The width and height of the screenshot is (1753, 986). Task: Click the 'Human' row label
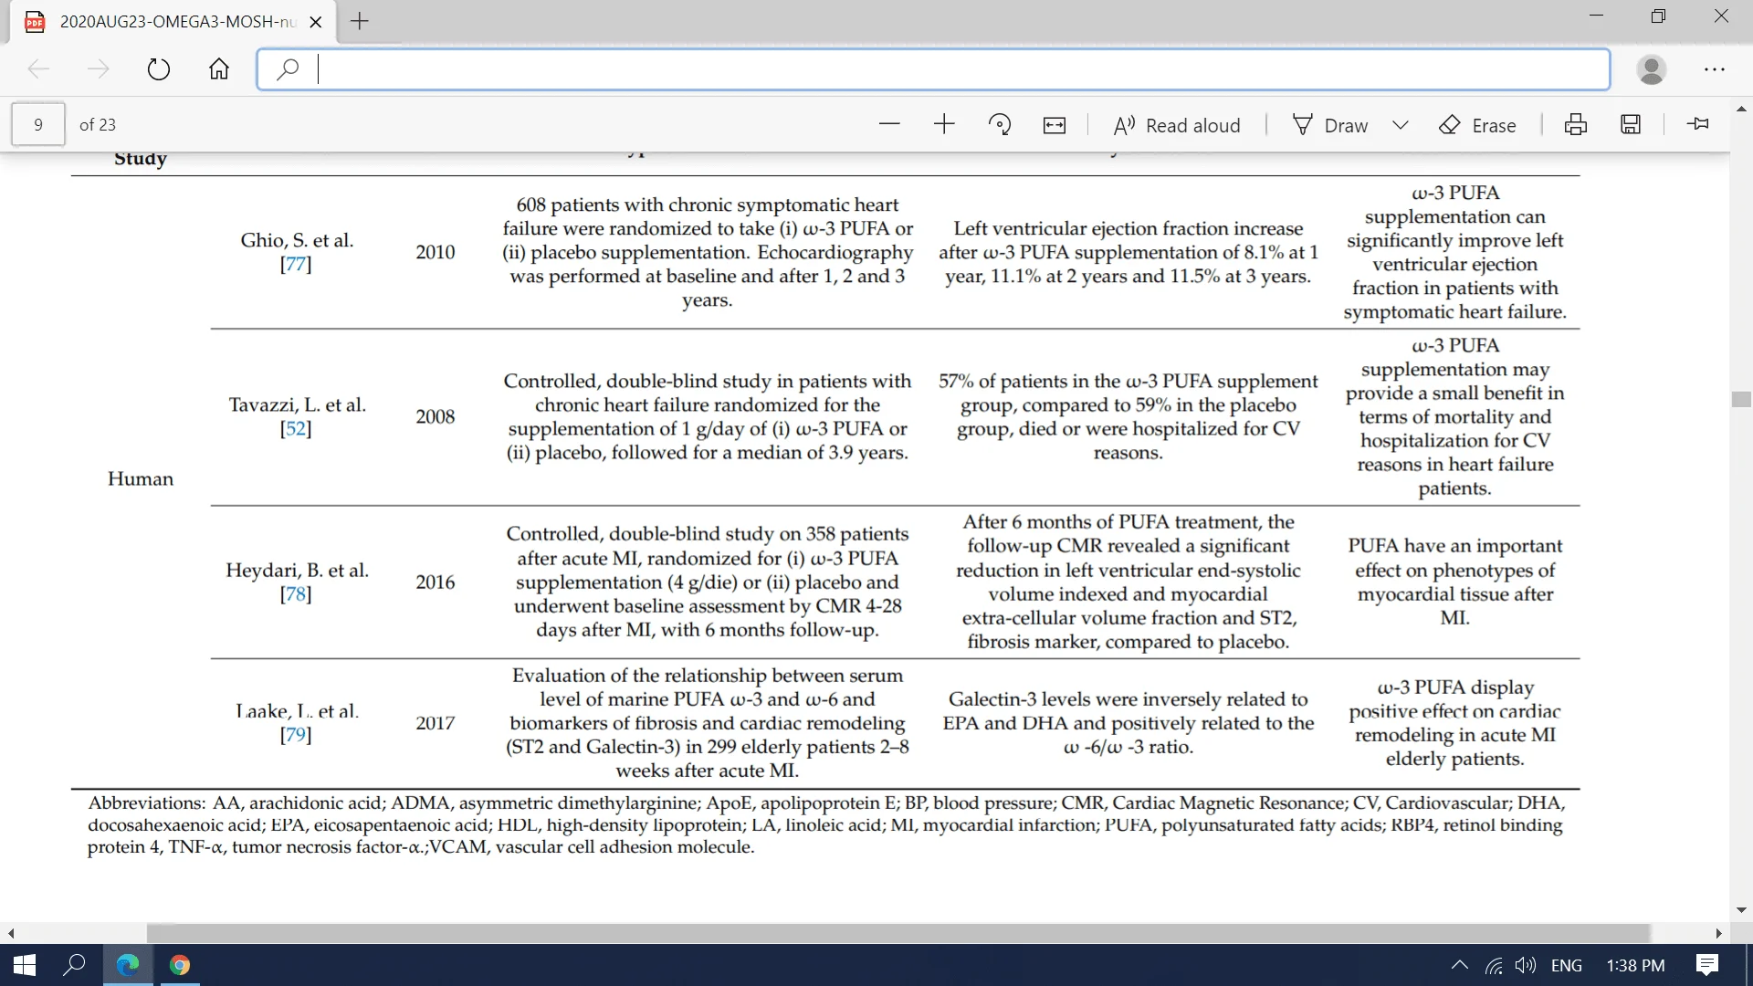[141, 478]
